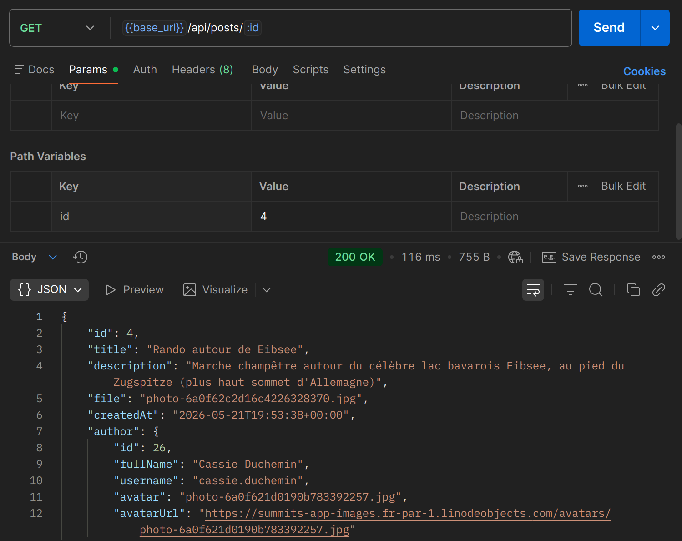Image resolution: width=682 pixels, height=541 pixels.
Task: Open the response history clock icon
Action: coord(80,257)
